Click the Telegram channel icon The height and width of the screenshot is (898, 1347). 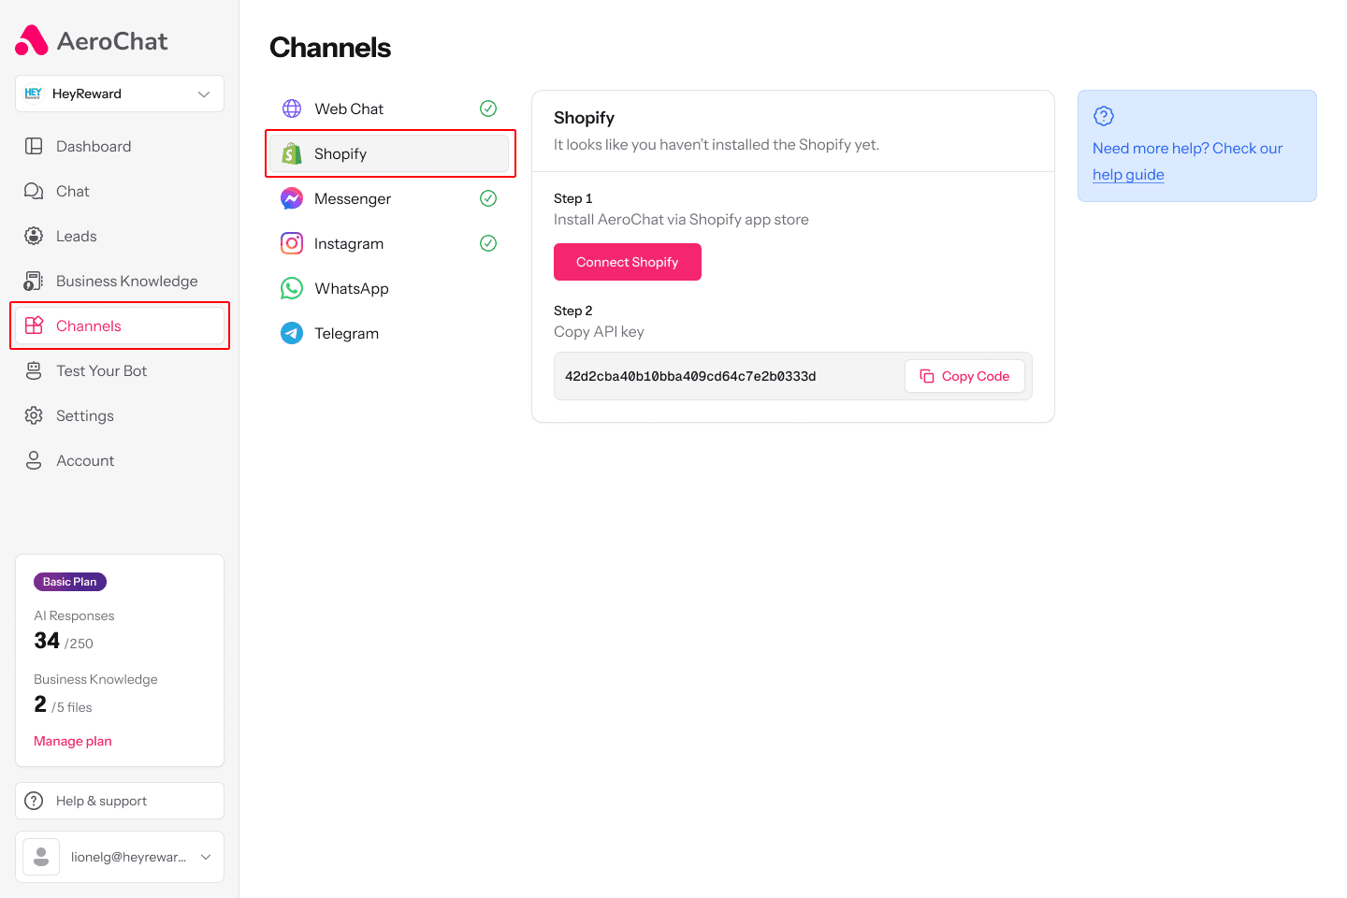pyautogui.click(x=292, y=333)
